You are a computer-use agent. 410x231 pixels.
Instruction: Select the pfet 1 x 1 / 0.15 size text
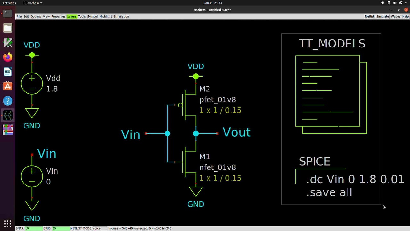(x=220, y=110)
